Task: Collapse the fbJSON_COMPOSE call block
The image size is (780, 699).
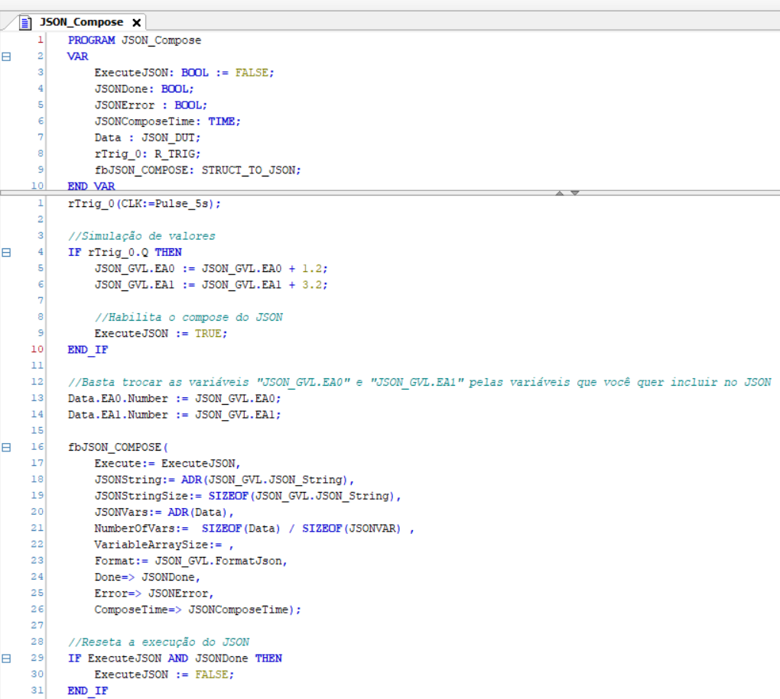Action: coord(7,447)
